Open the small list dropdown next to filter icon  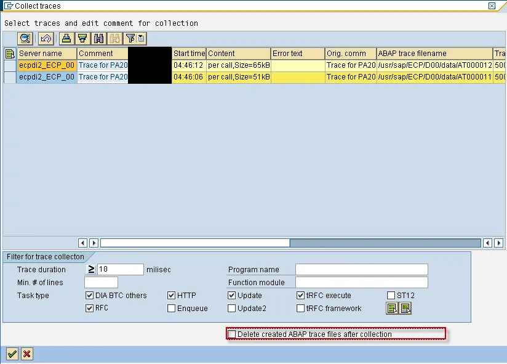141,38
